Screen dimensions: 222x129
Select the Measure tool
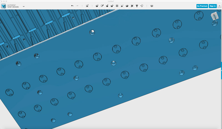[132, 6]
